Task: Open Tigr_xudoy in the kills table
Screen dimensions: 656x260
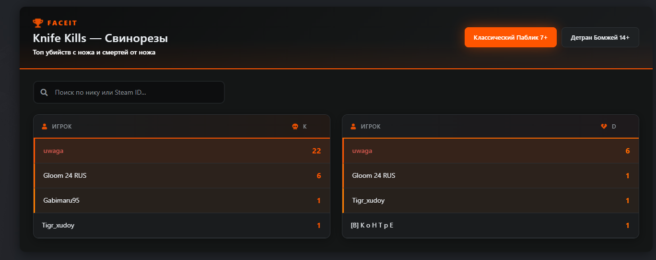Action: click(x=58, y=226)
